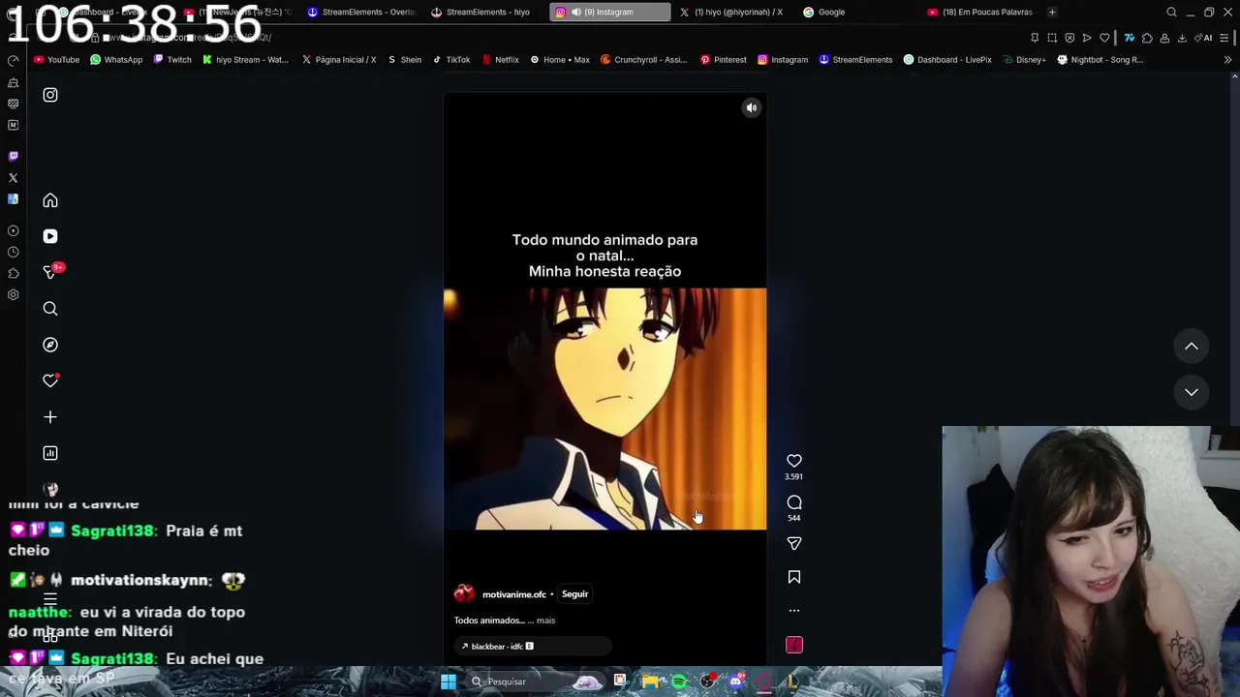Expand caption with mais link

pyautogui.click(x=545, y=621)
